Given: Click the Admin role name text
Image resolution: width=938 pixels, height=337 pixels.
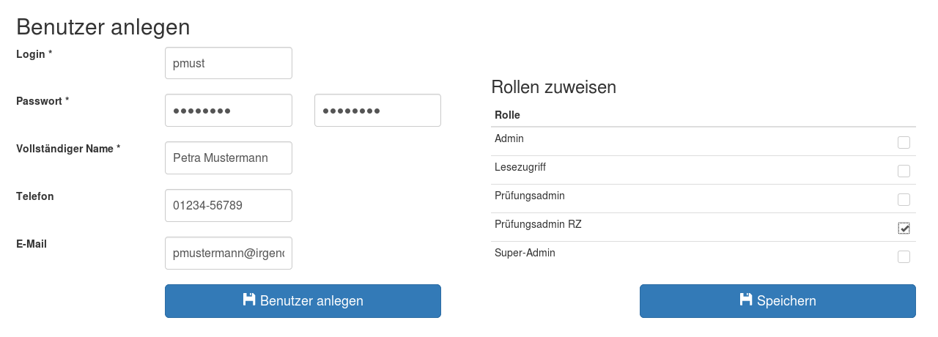Looking at the screenshot, I should pyautogui.click(x=509, y=138).
